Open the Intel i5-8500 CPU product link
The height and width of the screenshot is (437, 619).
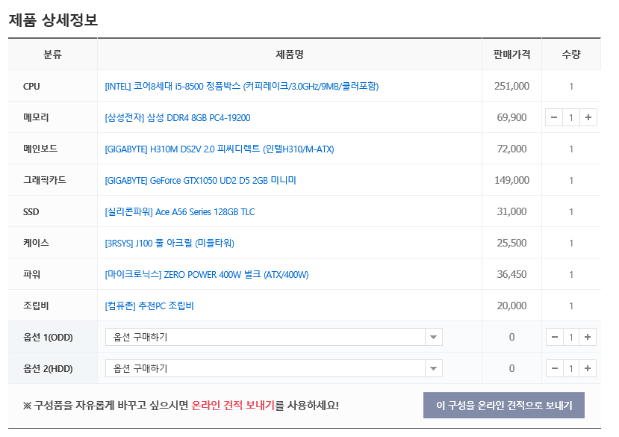(242, 87)
